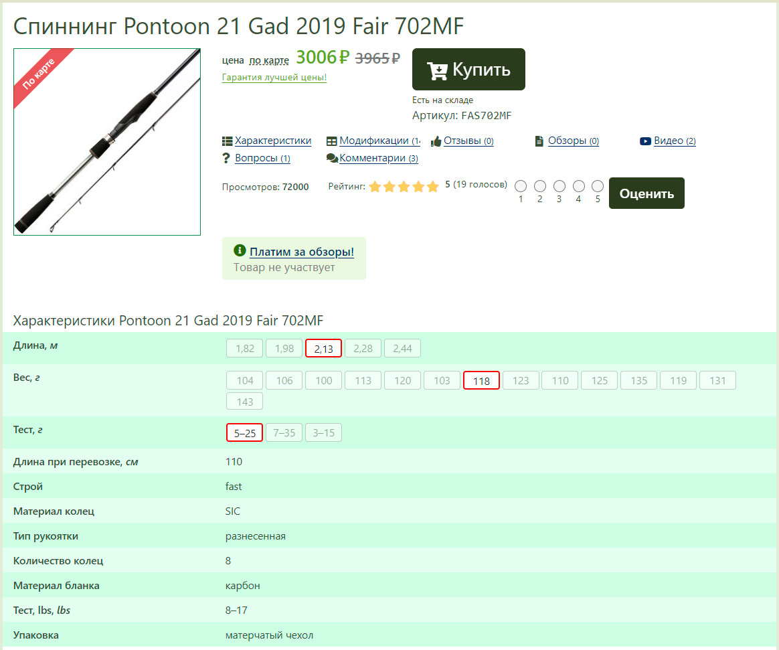Choose test option 7–35

click(284, 433)
